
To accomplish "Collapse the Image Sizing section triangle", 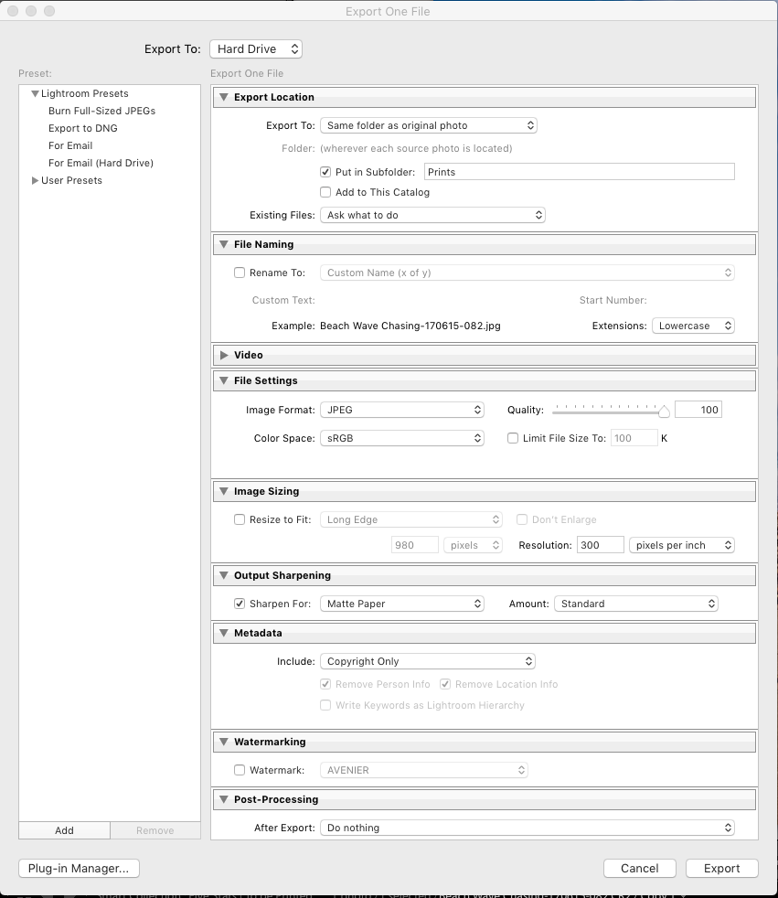I will (x=224, y=491).
